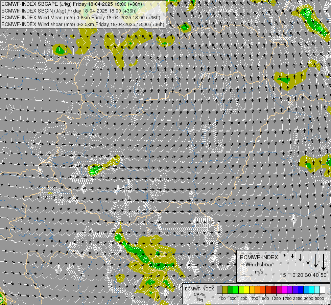This screenshot has width=331, height=305.
Task: Select the dark green CAPE legend swatch
Action: pos(230,290)
